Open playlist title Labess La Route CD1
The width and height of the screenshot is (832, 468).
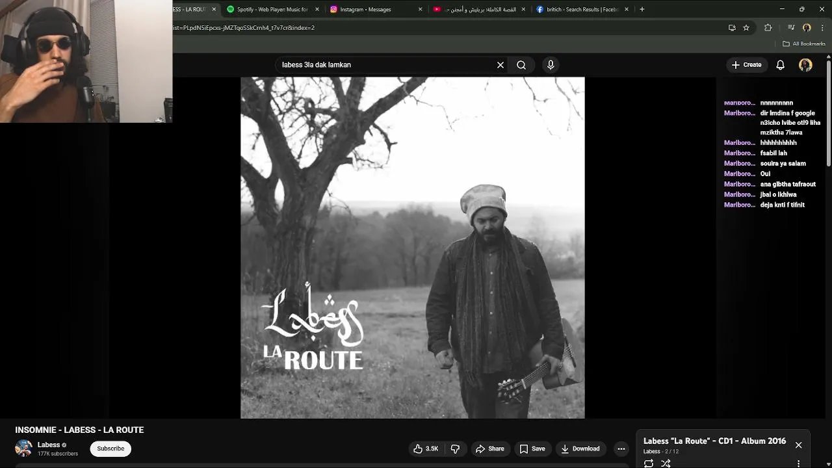pos(714,441)
